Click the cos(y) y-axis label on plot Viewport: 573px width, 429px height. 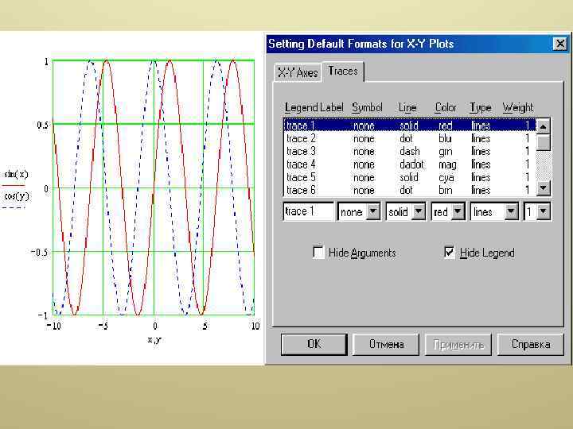click(16, 197)
